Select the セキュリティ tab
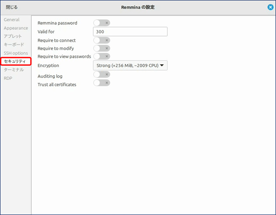This screenshot has width=276, height=215. [16, 62]
